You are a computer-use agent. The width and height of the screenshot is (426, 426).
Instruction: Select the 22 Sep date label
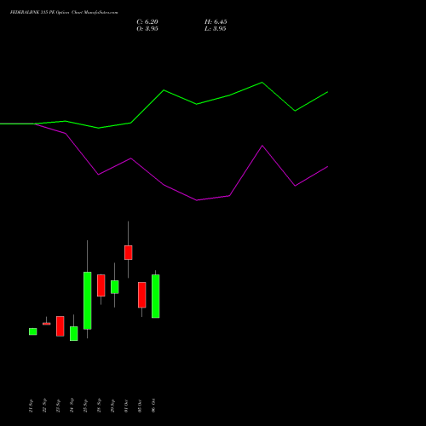coord(44,406)
